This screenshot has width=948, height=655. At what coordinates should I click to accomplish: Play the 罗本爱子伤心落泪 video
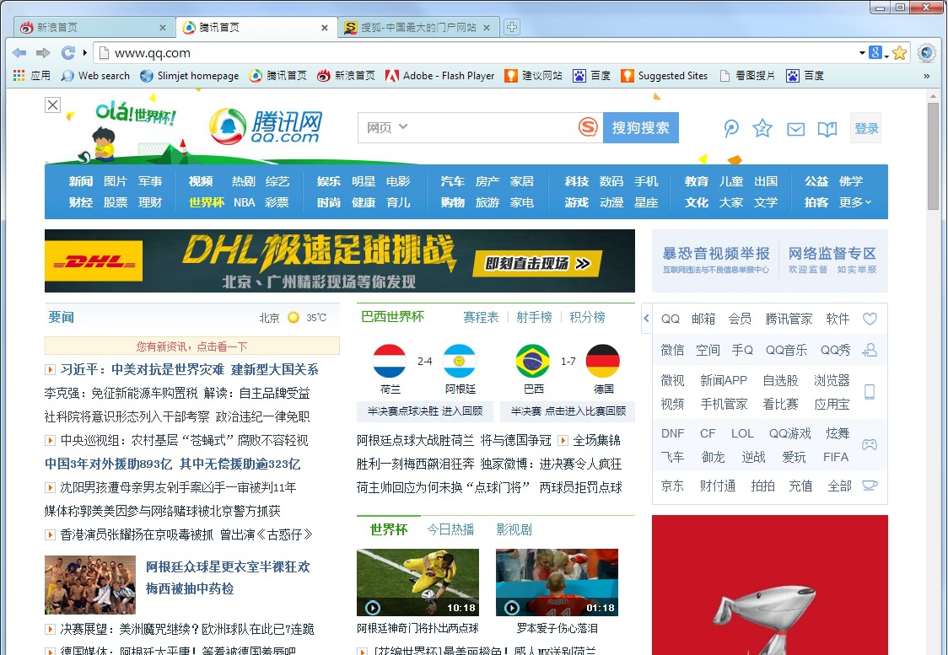click(557, 583)
